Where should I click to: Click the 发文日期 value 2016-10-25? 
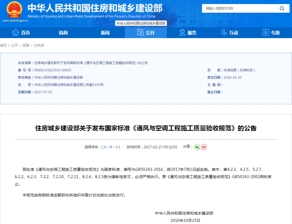(233, 77)
